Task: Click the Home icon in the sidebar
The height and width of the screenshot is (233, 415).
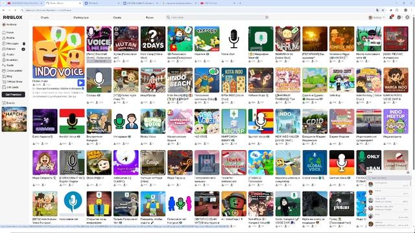Action: coord(4,32)
